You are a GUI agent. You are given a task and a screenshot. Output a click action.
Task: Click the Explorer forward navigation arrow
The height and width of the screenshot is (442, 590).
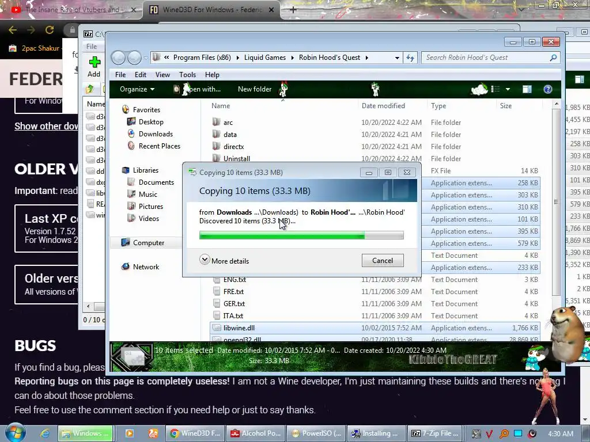point(134,58)
